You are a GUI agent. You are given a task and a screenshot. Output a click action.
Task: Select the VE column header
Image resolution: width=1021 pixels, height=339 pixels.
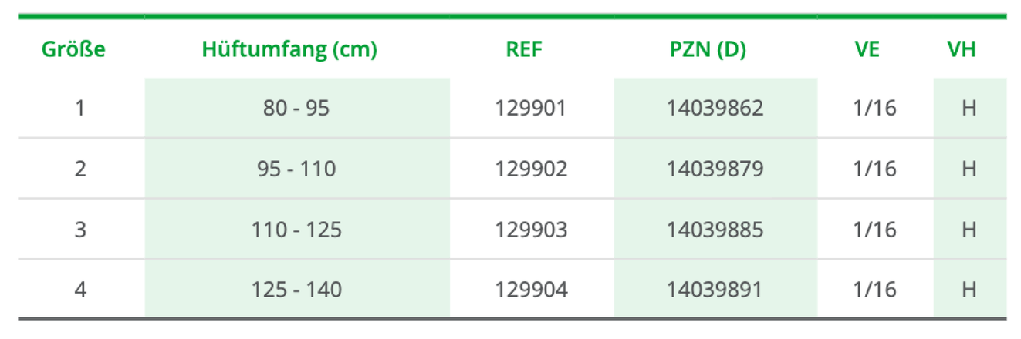[867, 50]
